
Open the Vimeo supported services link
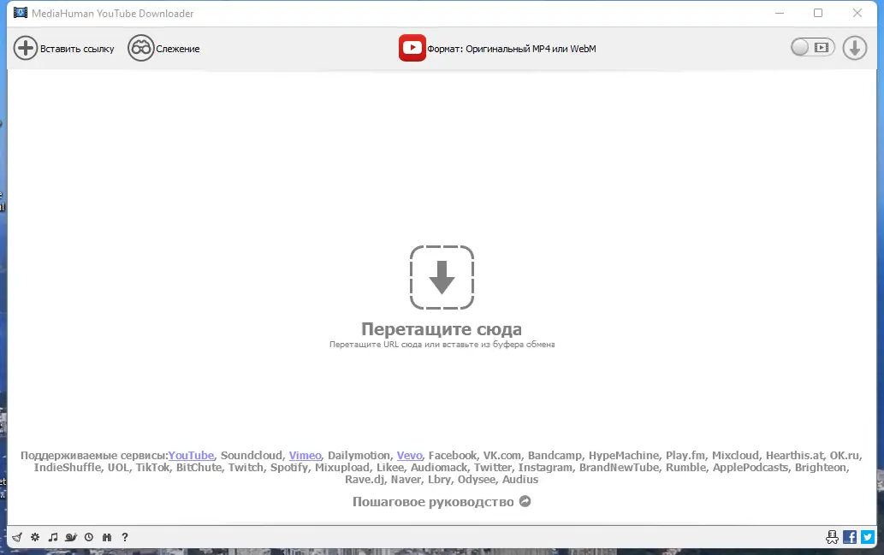(305, 455)
